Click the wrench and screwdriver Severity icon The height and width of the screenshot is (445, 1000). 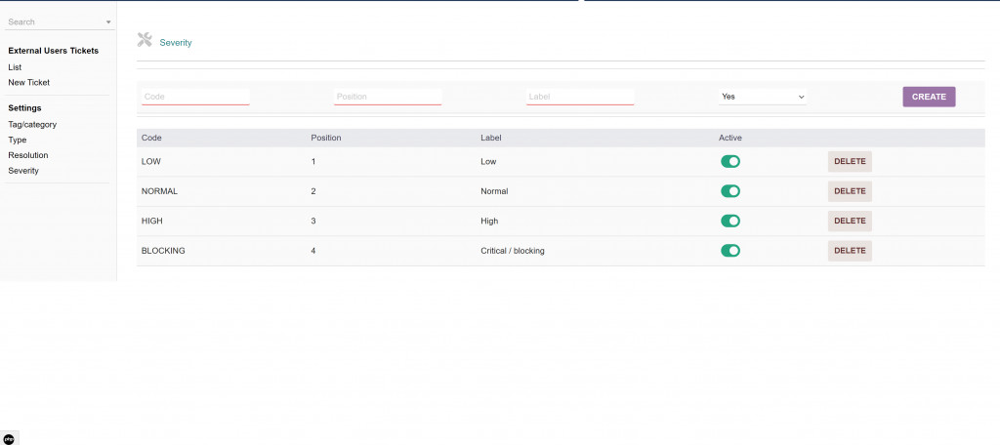point(145,40)
